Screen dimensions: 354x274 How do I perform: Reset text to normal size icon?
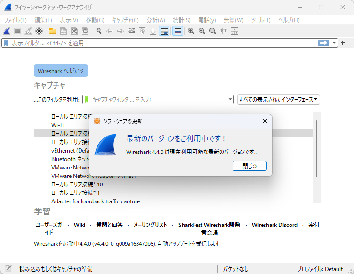click(213, 31)
